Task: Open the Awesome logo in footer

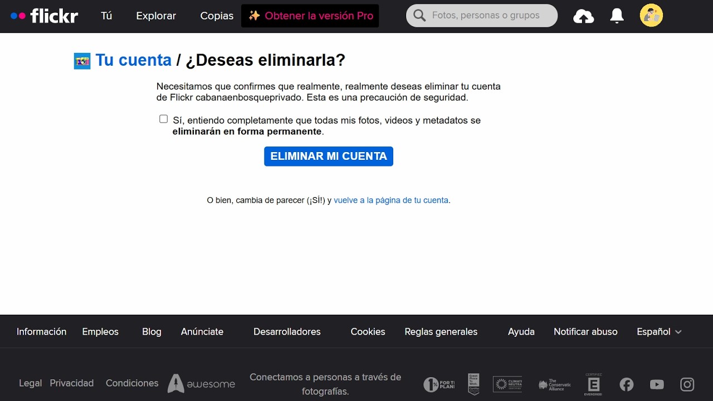Action: point(201,383)
